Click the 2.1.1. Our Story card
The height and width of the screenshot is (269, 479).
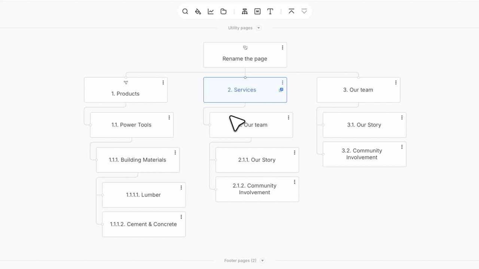tap(257, 160)
